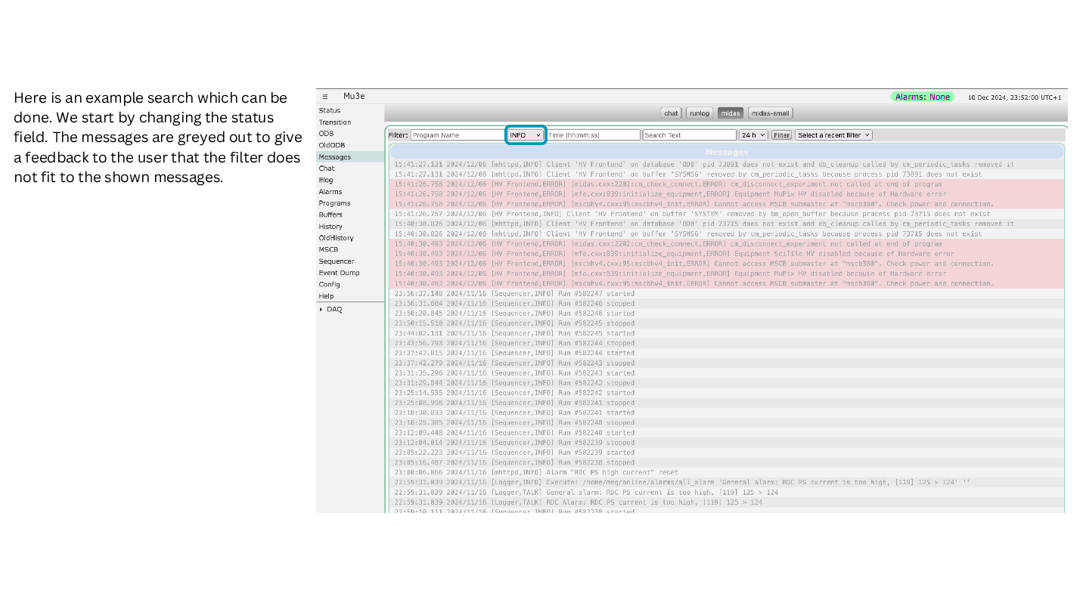The height and width of the screenshot is (612, 1089).
Task: Click the Mu3e experiment title
Action: click(354, 97)
